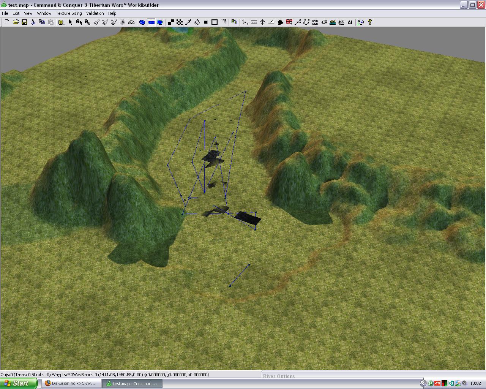
Task: Select the axes object placement tool
Action: (x=245, y=22)
